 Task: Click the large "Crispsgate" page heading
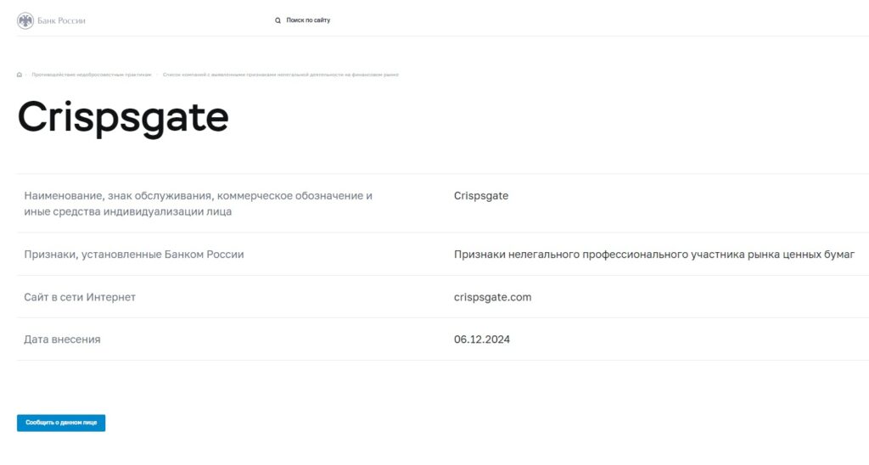[123, 117]
